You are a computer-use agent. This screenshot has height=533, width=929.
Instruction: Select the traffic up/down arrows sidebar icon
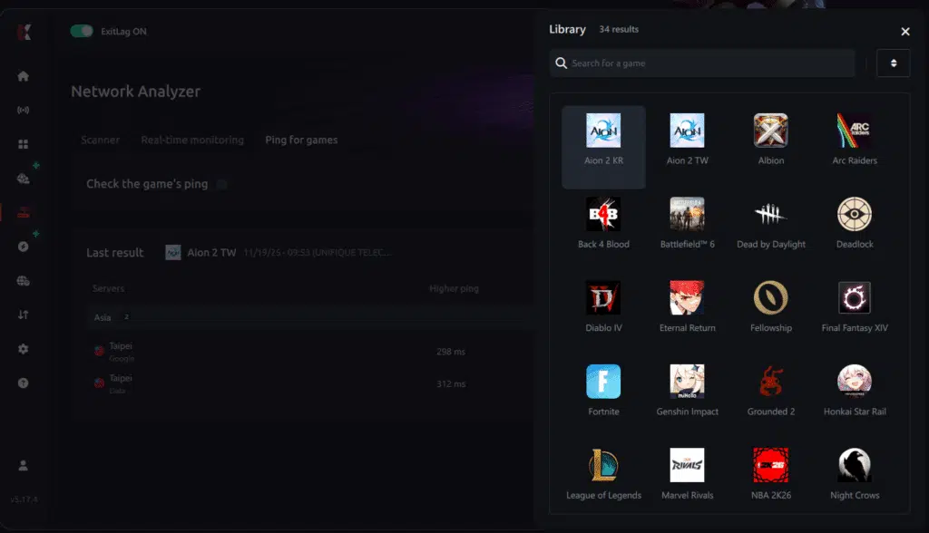(22, 316)
